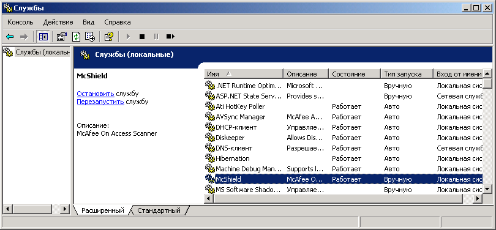Sort by the Тип запуска column header
Image resolution: width=496 pixels, height=230 pixels.
pos(407,74)
